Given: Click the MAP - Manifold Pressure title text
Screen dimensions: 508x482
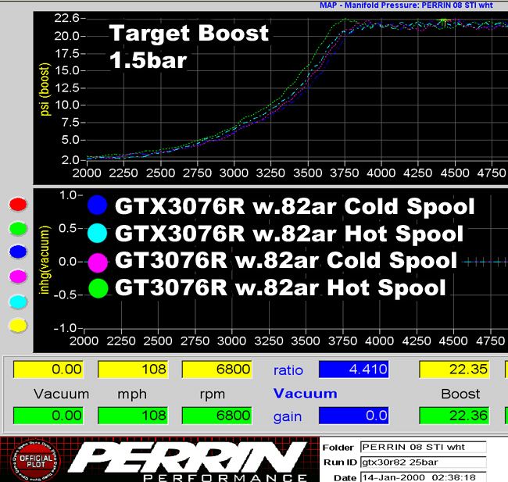Looking at the screenshot, I should pyautogui.click(x=406, y=5).
